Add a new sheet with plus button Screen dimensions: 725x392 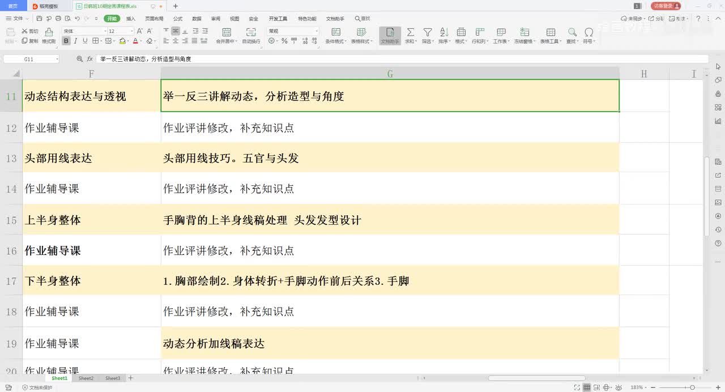131,378
